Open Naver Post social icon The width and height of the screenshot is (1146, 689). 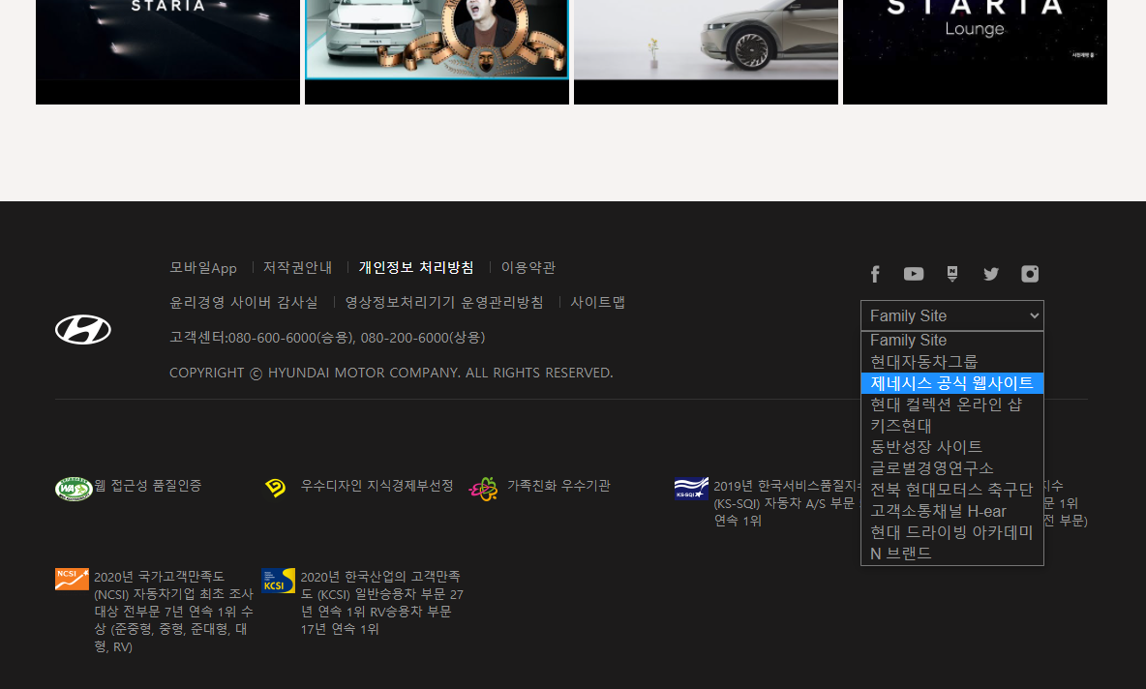point(952,274)
